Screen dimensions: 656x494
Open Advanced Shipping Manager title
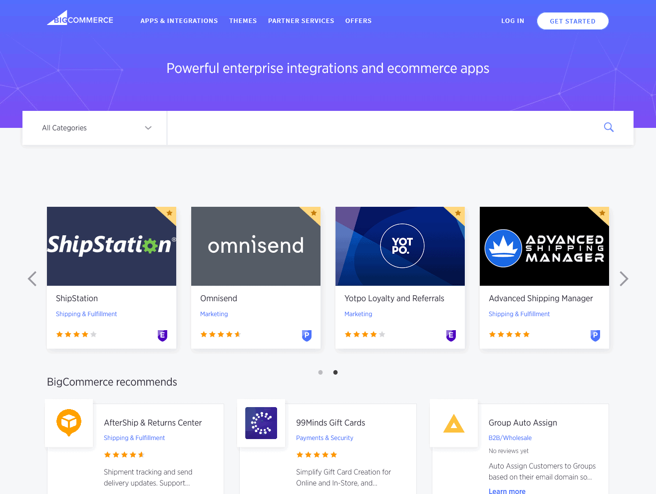click(x=541, y=298)
